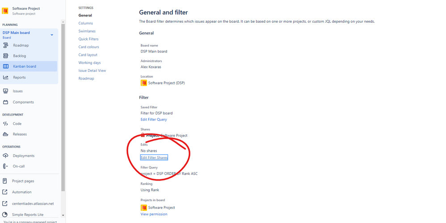The height and width of the screenshot is (223, 446).
Task: Click the Issues icon
Action: 5,91
